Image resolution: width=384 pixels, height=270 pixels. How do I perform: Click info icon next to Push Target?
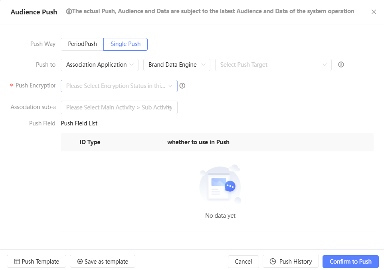coord(341,65)
